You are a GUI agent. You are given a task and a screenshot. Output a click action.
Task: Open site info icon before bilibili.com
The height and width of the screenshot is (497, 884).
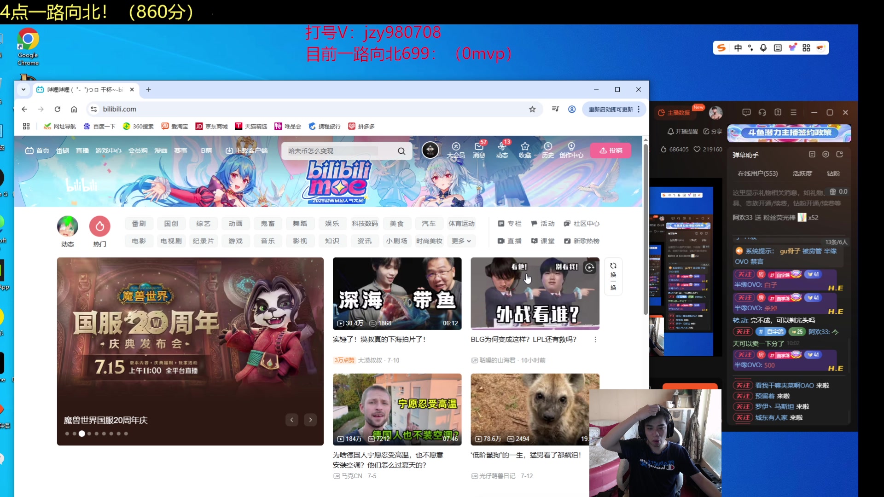(94, 109)
